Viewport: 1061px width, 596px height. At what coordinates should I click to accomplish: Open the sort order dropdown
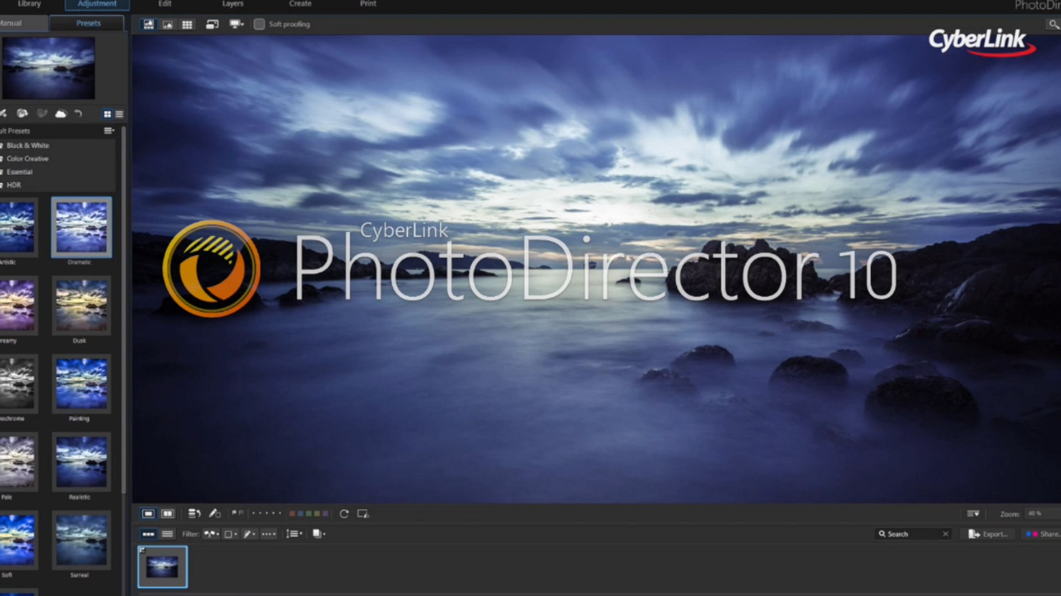[x=294, y=534]
